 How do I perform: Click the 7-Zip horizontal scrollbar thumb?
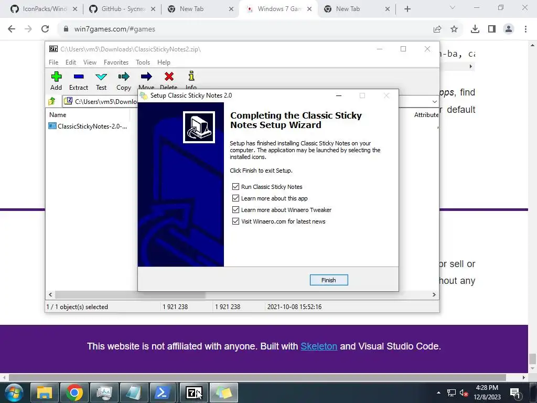(130, 294)
